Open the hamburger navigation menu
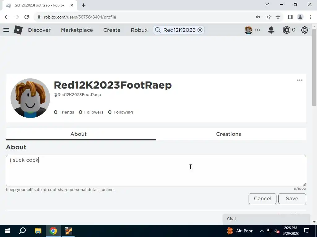Image resolution: width=317 pixels, height=237 pixels. [x=6, y=30]
